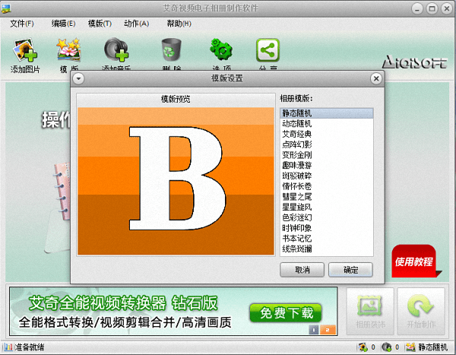Close the 模版设置 dialog
Viewport: 456px width, 355px height.
click(376, 78)
